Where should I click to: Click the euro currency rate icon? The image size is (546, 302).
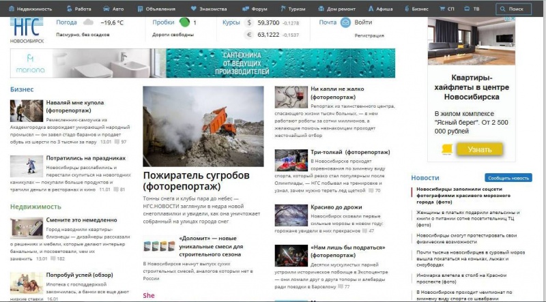[x=249, y=34]
